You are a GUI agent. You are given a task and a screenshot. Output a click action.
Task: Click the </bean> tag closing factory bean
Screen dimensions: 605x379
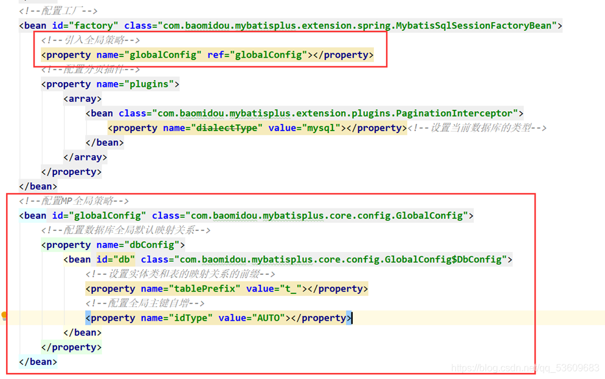pyautogui.click(x=38, y=186)
